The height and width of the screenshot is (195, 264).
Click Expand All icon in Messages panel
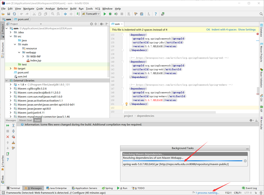tap(14, 126)
